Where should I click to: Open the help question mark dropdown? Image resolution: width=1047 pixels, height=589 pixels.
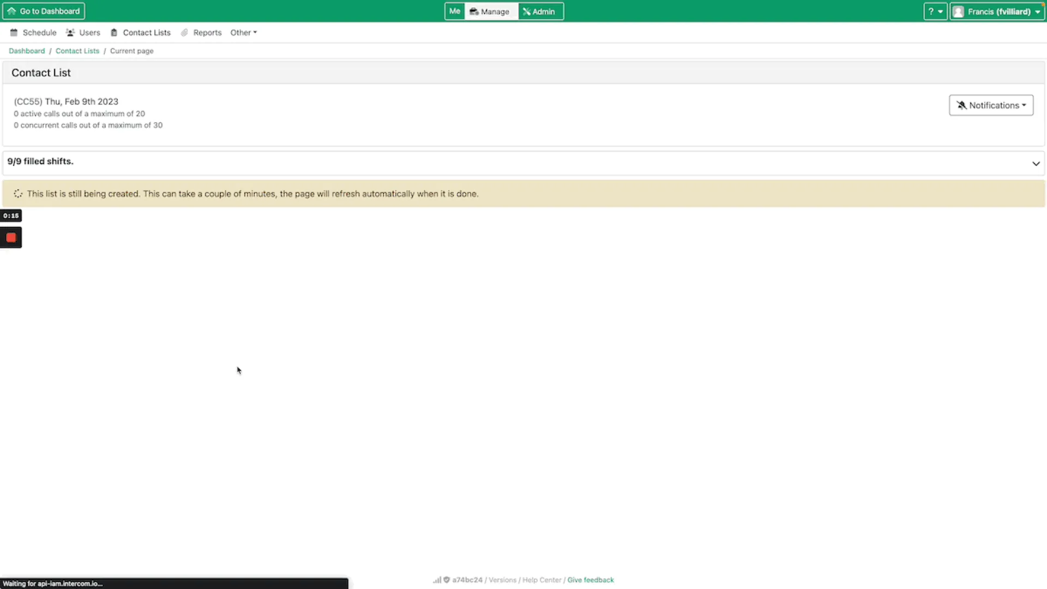pos(935,11)
